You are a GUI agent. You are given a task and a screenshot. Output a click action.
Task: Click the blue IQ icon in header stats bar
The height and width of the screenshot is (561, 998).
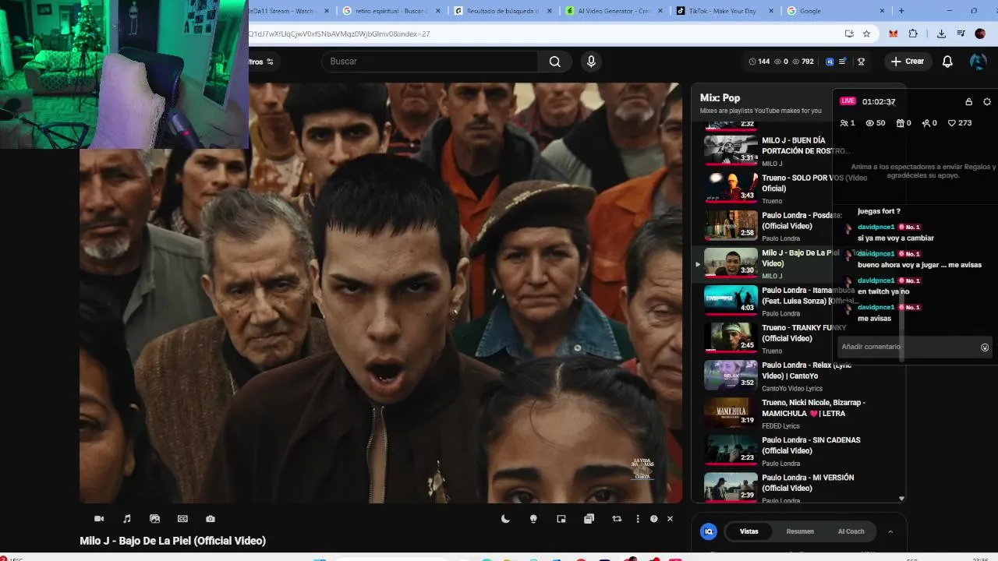click(830, 62)
